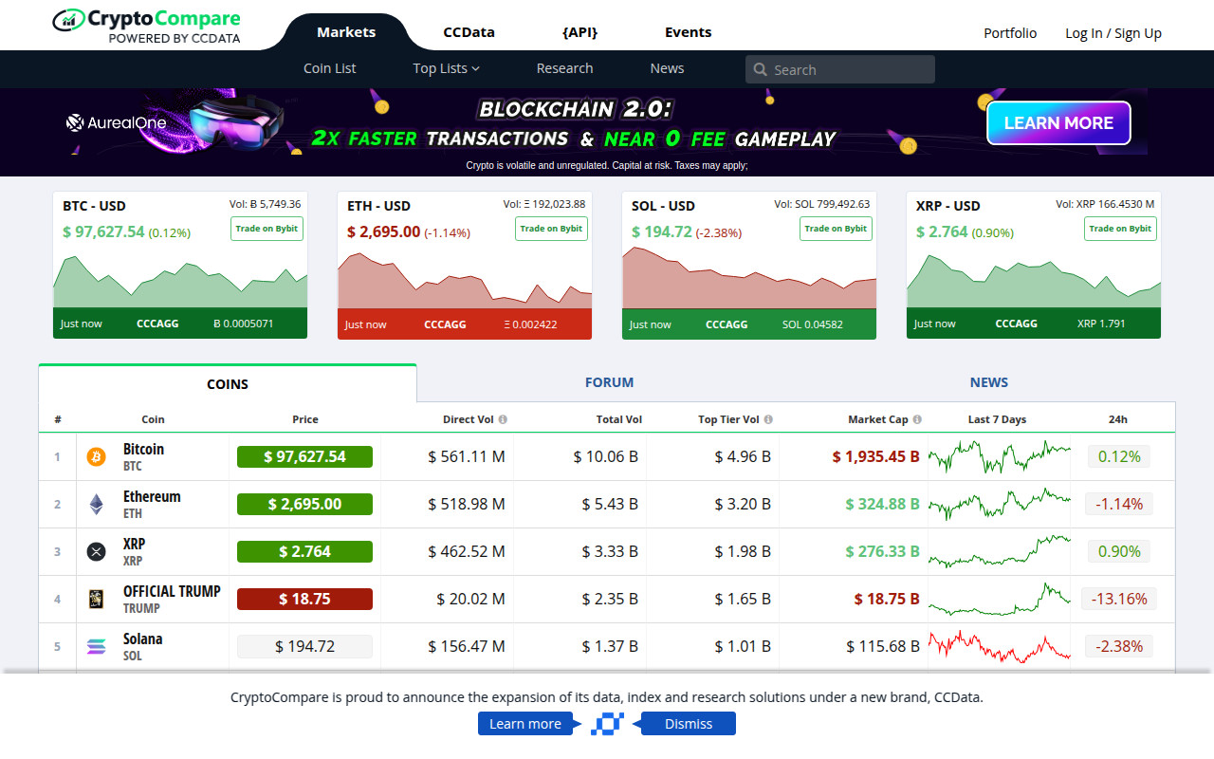This screenshot has width=1214, height=759.
Task: Click TRUMP 24h change -13.16%
Action: tap(1119, 600)
